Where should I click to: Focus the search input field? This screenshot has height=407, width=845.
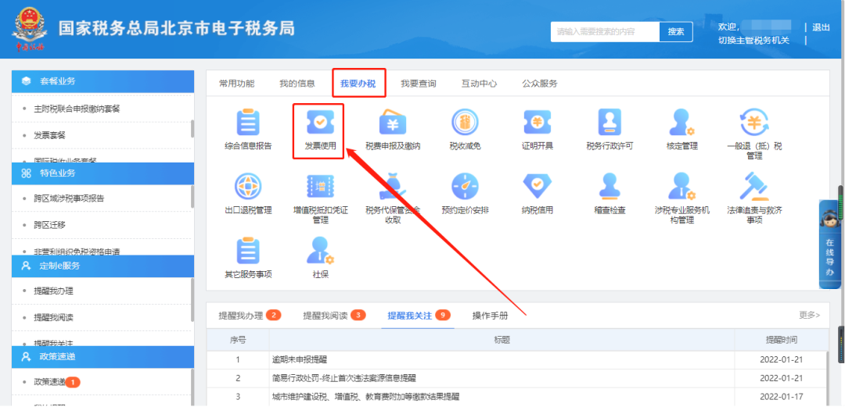point(605,32)
